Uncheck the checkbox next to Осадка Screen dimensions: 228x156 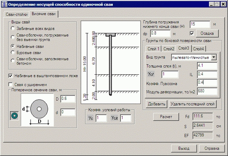192,34
